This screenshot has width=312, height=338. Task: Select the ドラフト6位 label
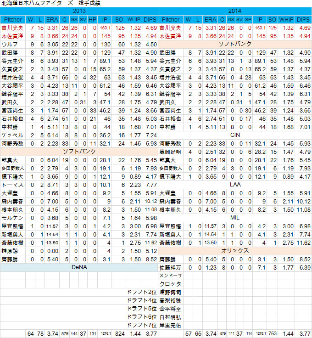(x=142, y=317)
